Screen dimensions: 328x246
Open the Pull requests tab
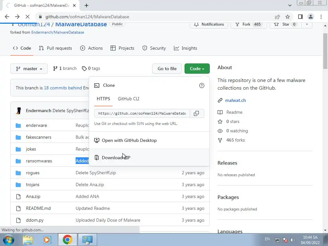pyautogui.click(x=55, y=48)
